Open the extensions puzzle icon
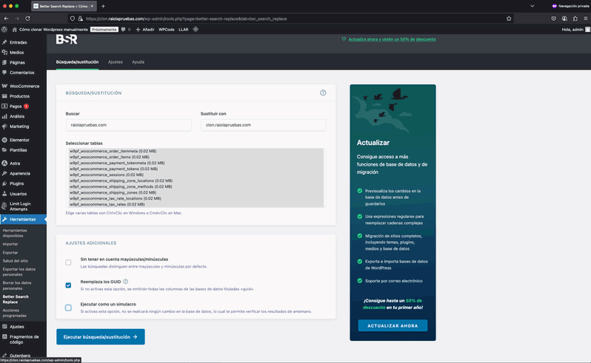The height and width of the screenshot is (363, 591). [x=575, y=18]
